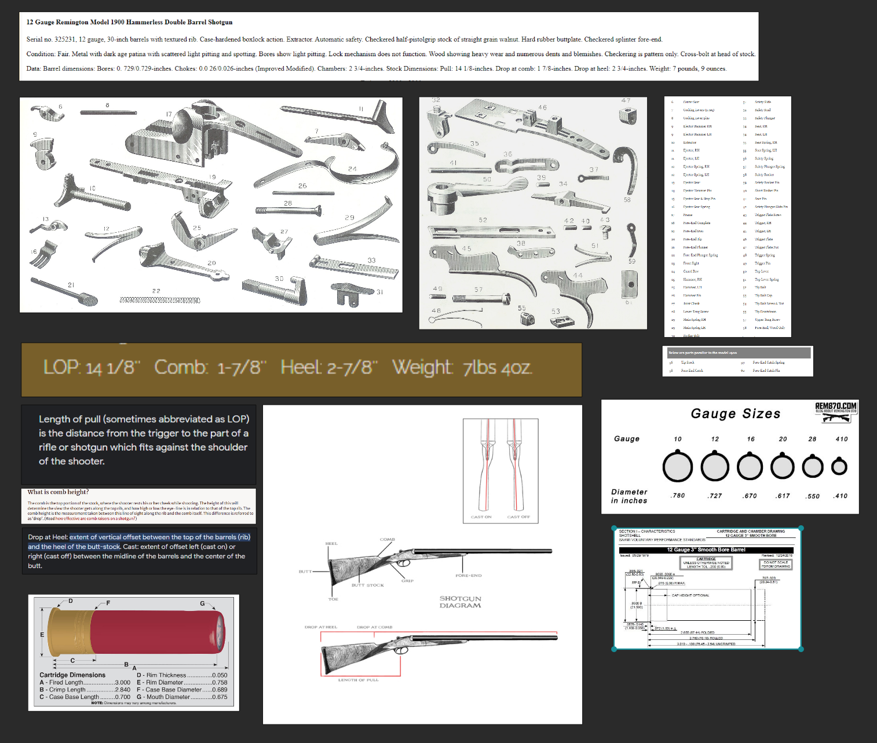Click the 'Comb: 1-7/8"' text in the brown banner
The image size is (877, 743).
coord(210,367)
